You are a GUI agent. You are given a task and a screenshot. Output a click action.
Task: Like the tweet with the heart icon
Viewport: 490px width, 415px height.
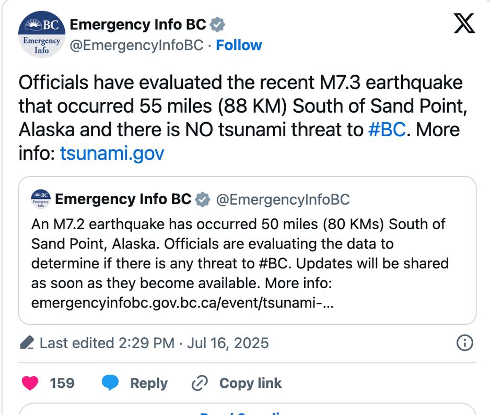point(30,383)
